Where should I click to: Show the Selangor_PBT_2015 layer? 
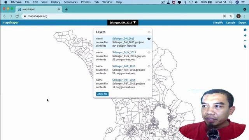point(149,80)
